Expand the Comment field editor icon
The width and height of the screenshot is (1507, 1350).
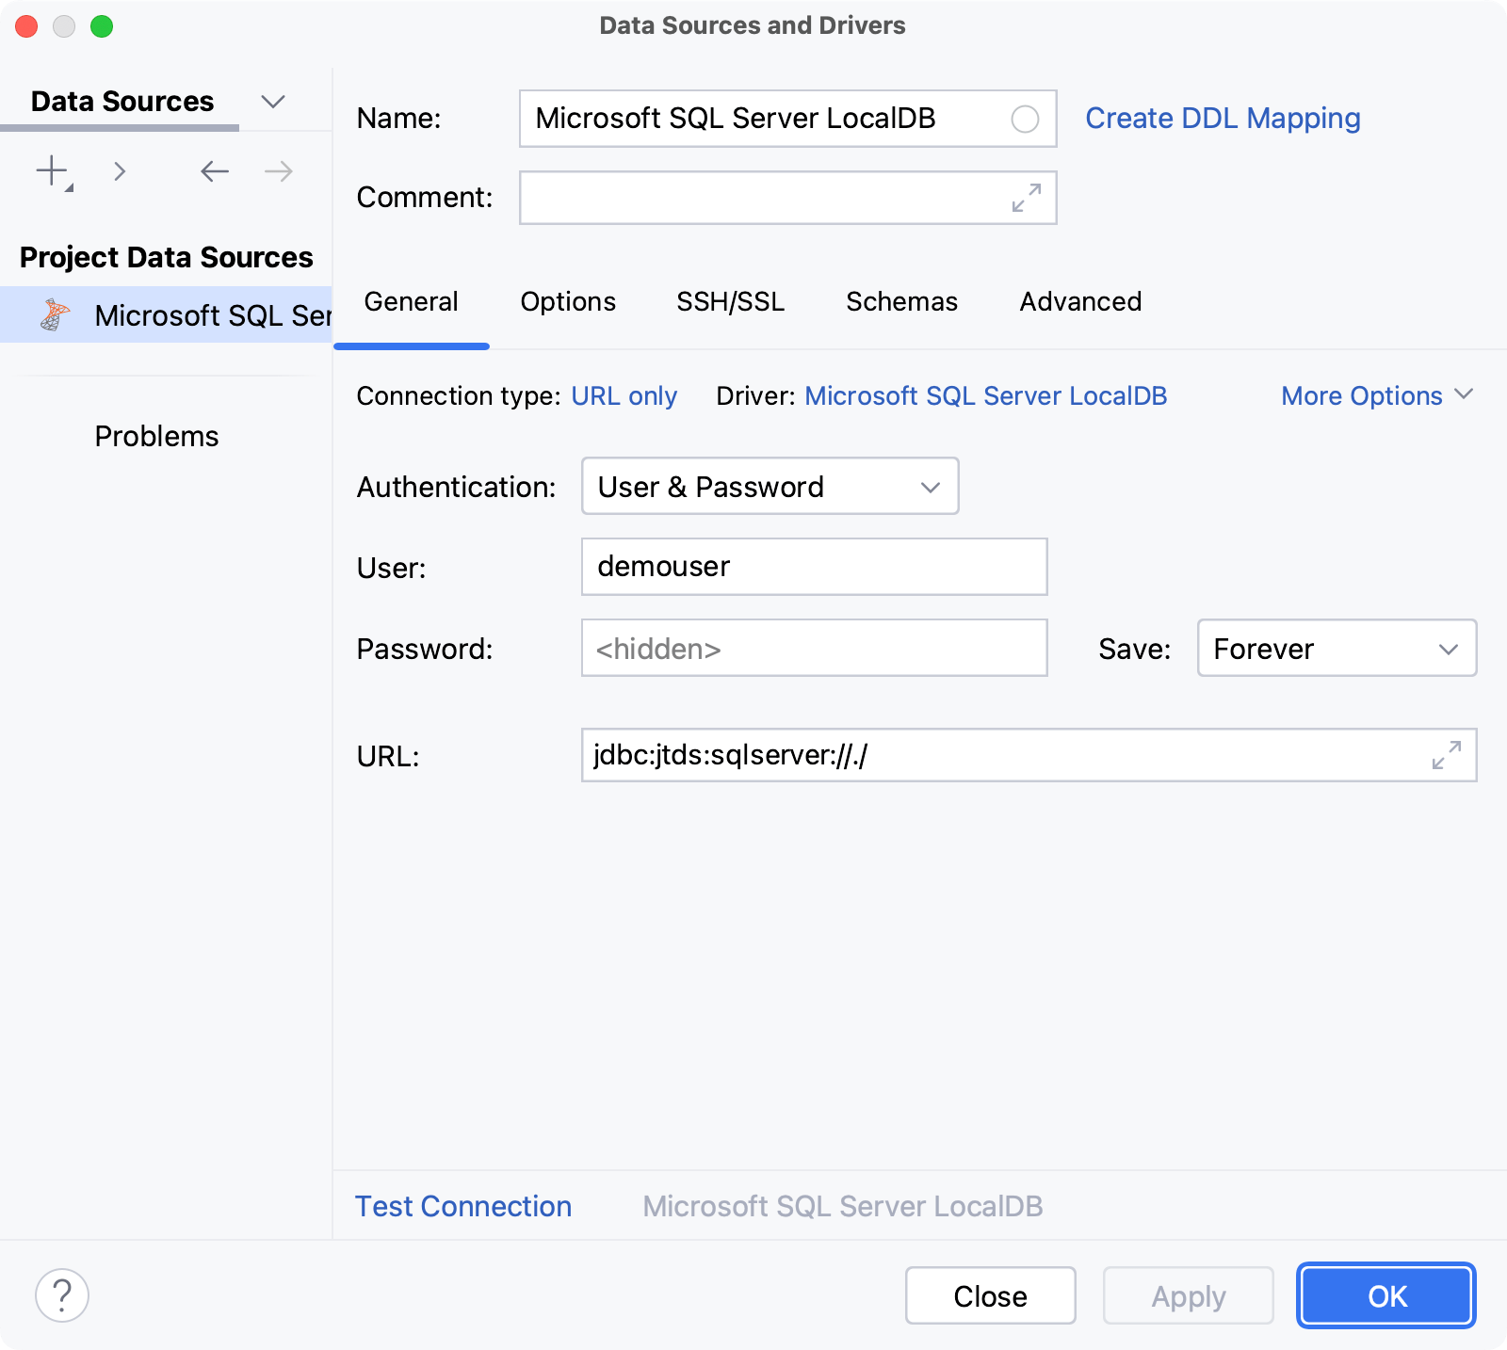(x=1025, y=198)
